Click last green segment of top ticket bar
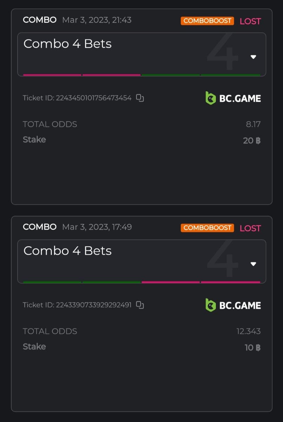Image resolution: width=283 pixels, height=422 pixels. [230, 75]
